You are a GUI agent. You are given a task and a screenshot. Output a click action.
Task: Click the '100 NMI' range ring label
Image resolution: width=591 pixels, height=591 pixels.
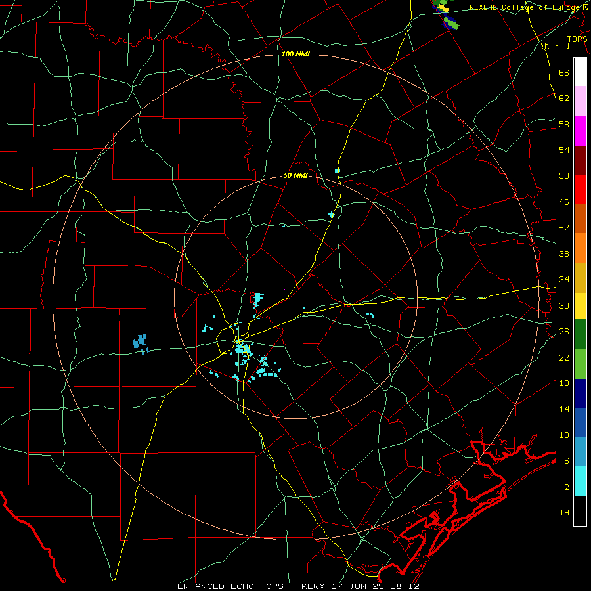[295, 55]
